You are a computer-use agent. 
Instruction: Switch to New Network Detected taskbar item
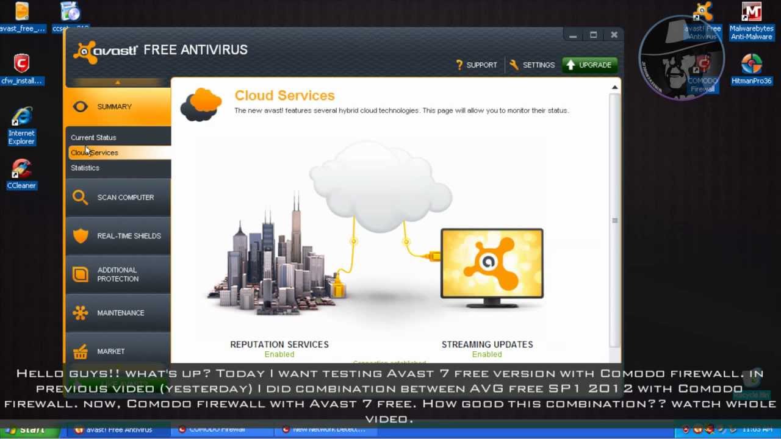[325, 430]
